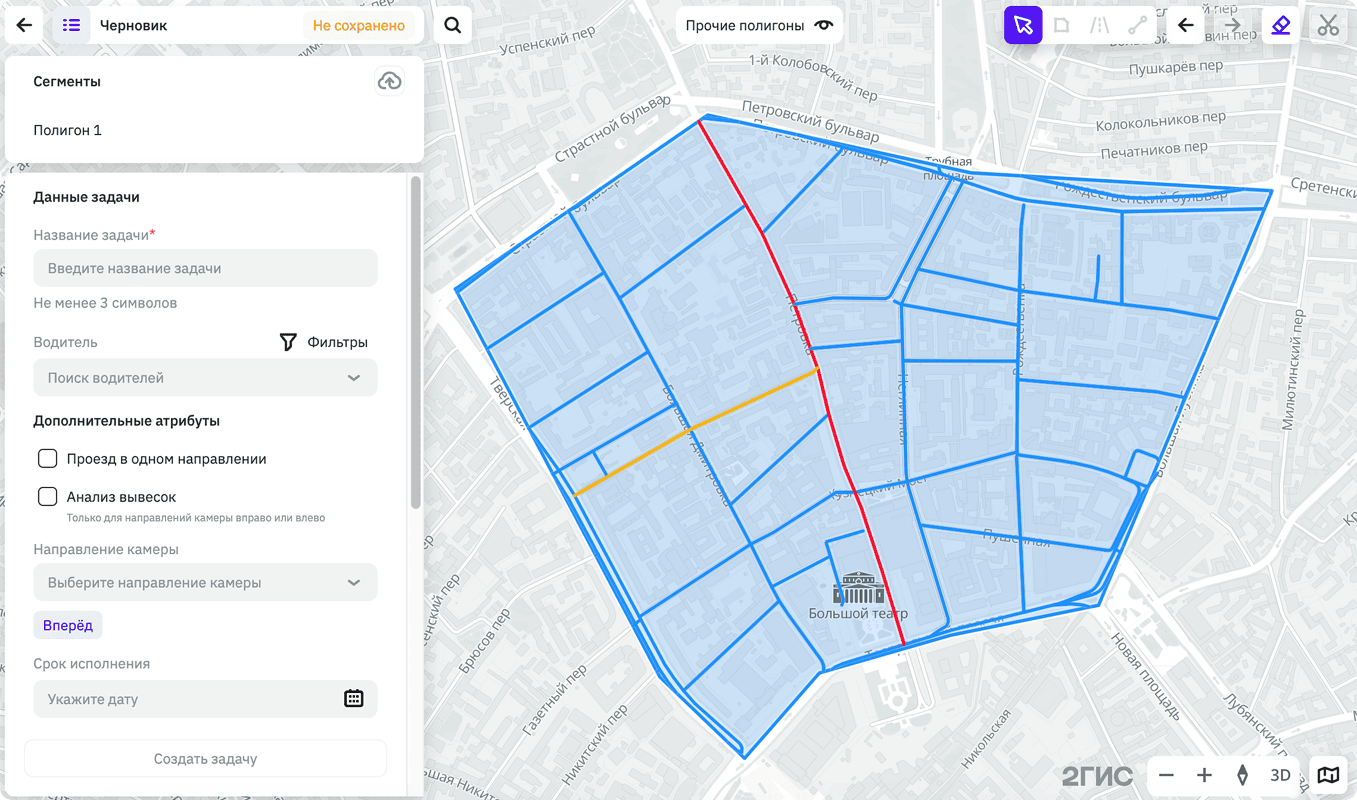The height and width of the screenshot is (800, 1357).
Task: Open the Направление камеры dropdown
Action: coord(206,582)
